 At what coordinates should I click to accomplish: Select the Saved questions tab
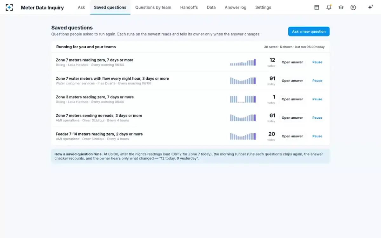(x=110, y=7)
